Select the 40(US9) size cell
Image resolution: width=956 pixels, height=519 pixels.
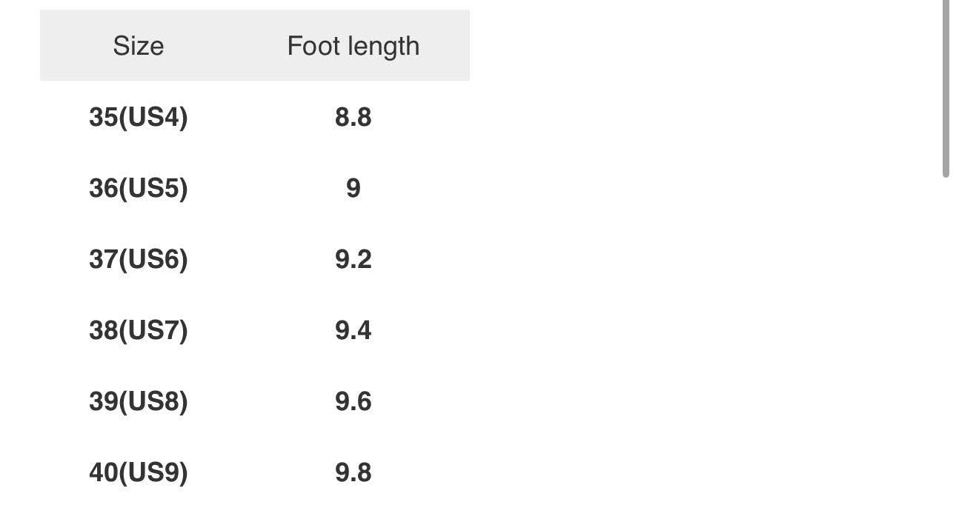(138, 472)
